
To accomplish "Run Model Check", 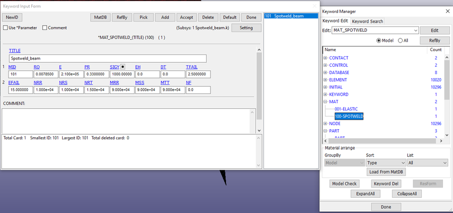I will point(344,184).
